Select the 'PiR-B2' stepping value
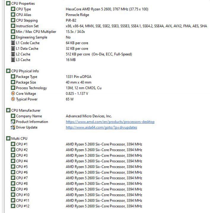Screen dimensions: 210x213 (x=71, y=20)
